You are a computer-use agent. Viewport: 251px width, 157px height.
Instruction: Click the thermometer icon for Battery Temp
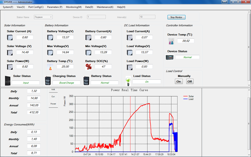(50, 67)
